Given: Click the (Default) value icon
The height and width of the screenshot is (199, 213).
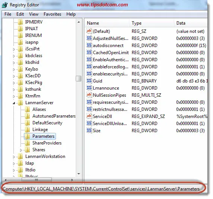Looking at the screenshot, I should (89, 31).
